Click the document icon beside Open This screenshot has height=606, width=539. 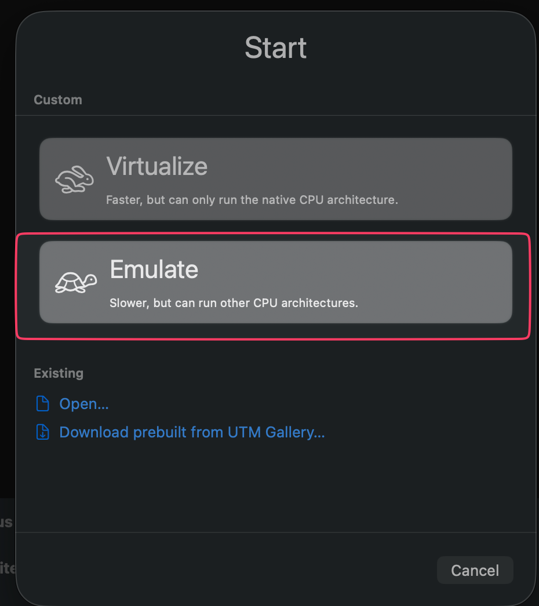[42, 403]
